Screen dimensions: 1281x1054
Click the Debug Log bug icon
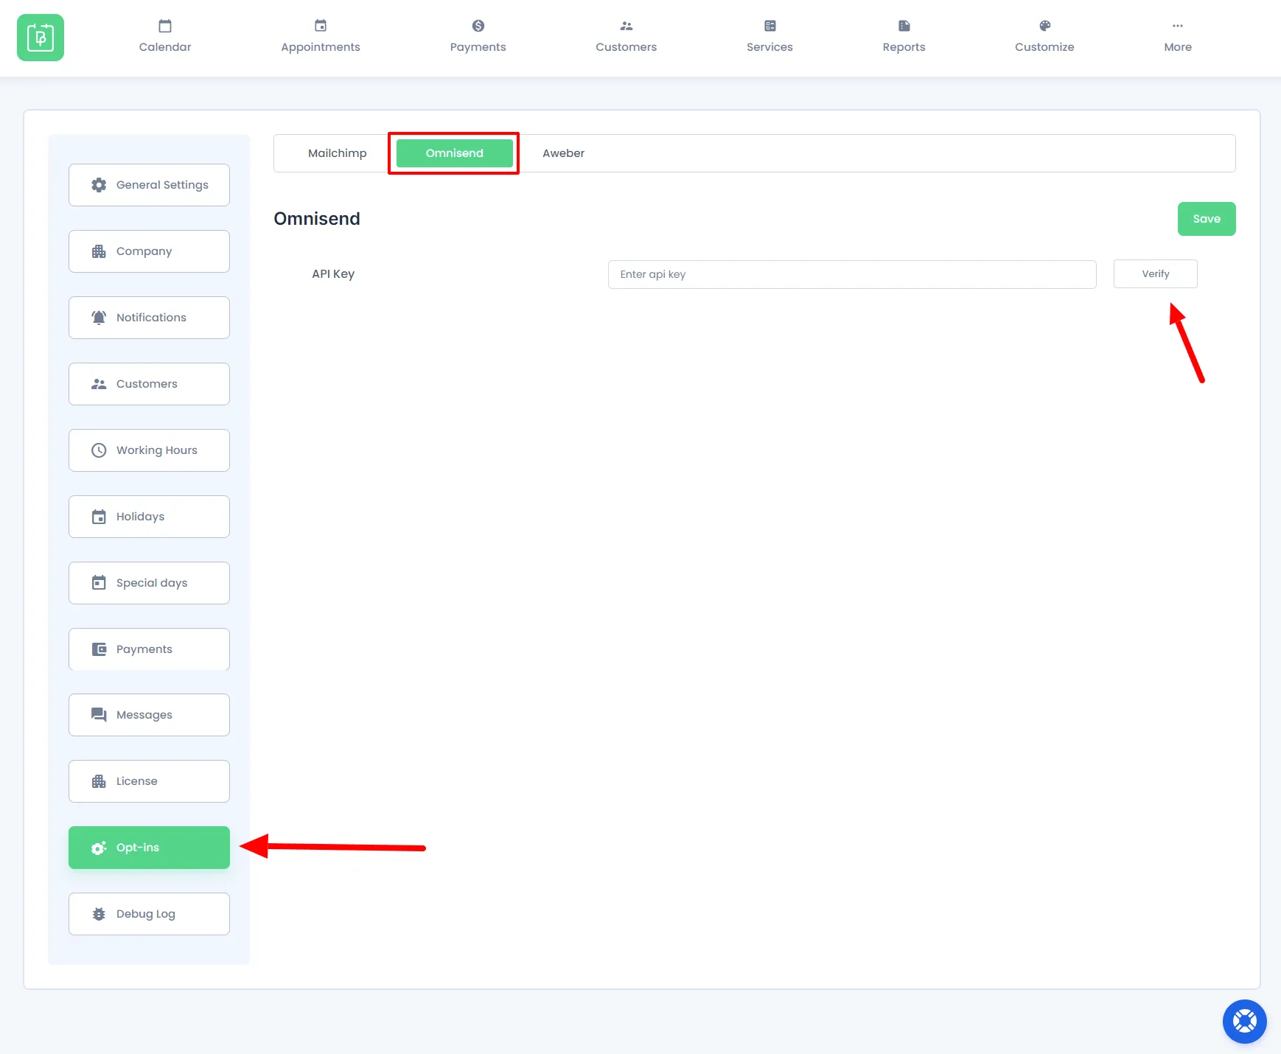click(99, 914)
